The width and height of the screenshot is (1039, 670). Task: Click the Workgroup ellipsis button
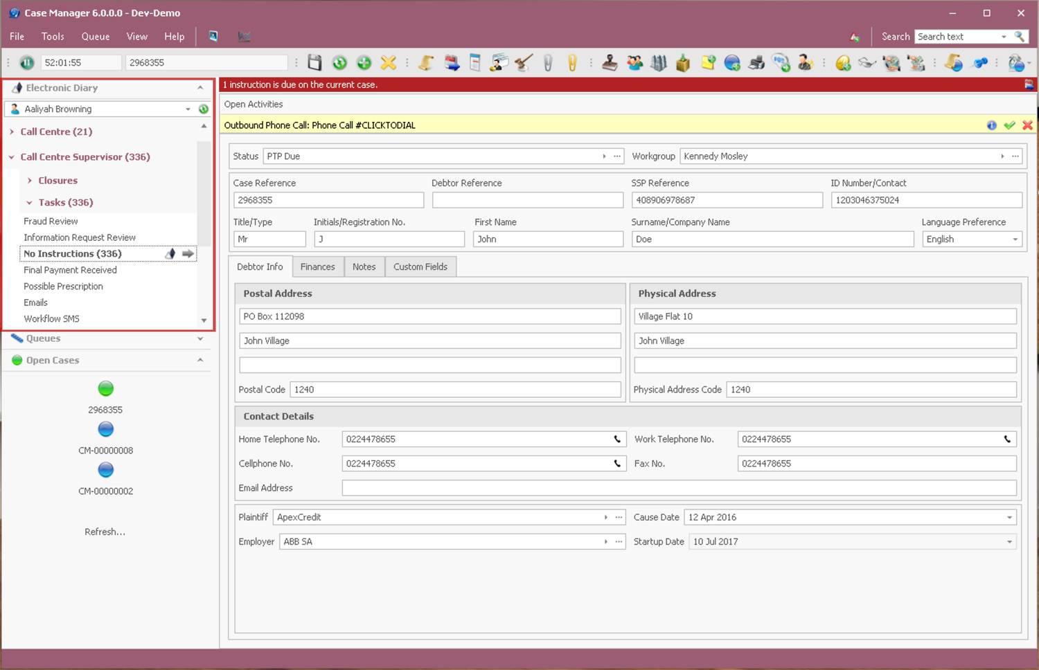click(1015, 156)
